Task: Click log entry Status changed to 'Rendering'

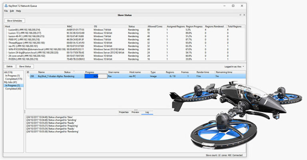Action: [52, 132]
